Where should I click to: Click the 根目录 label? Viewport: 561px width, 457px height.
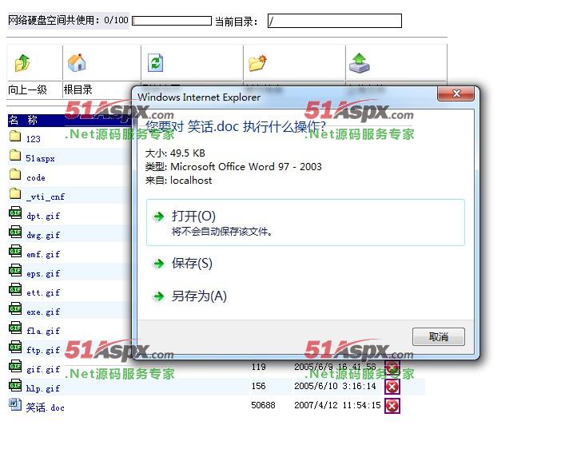[78, 89]
